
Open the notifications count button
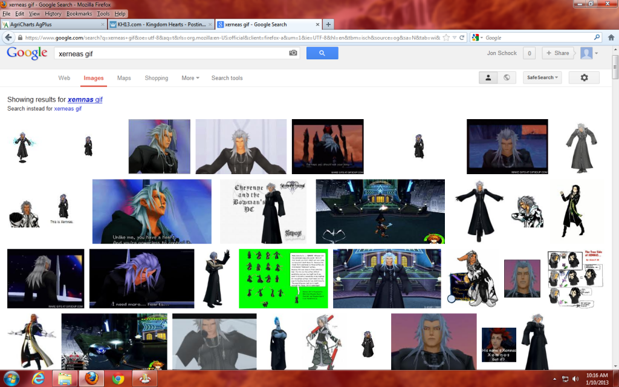tap(530, 53)
